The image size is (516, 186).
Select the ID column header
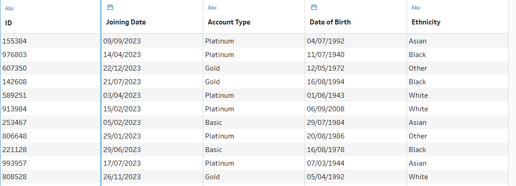(9, 22)
